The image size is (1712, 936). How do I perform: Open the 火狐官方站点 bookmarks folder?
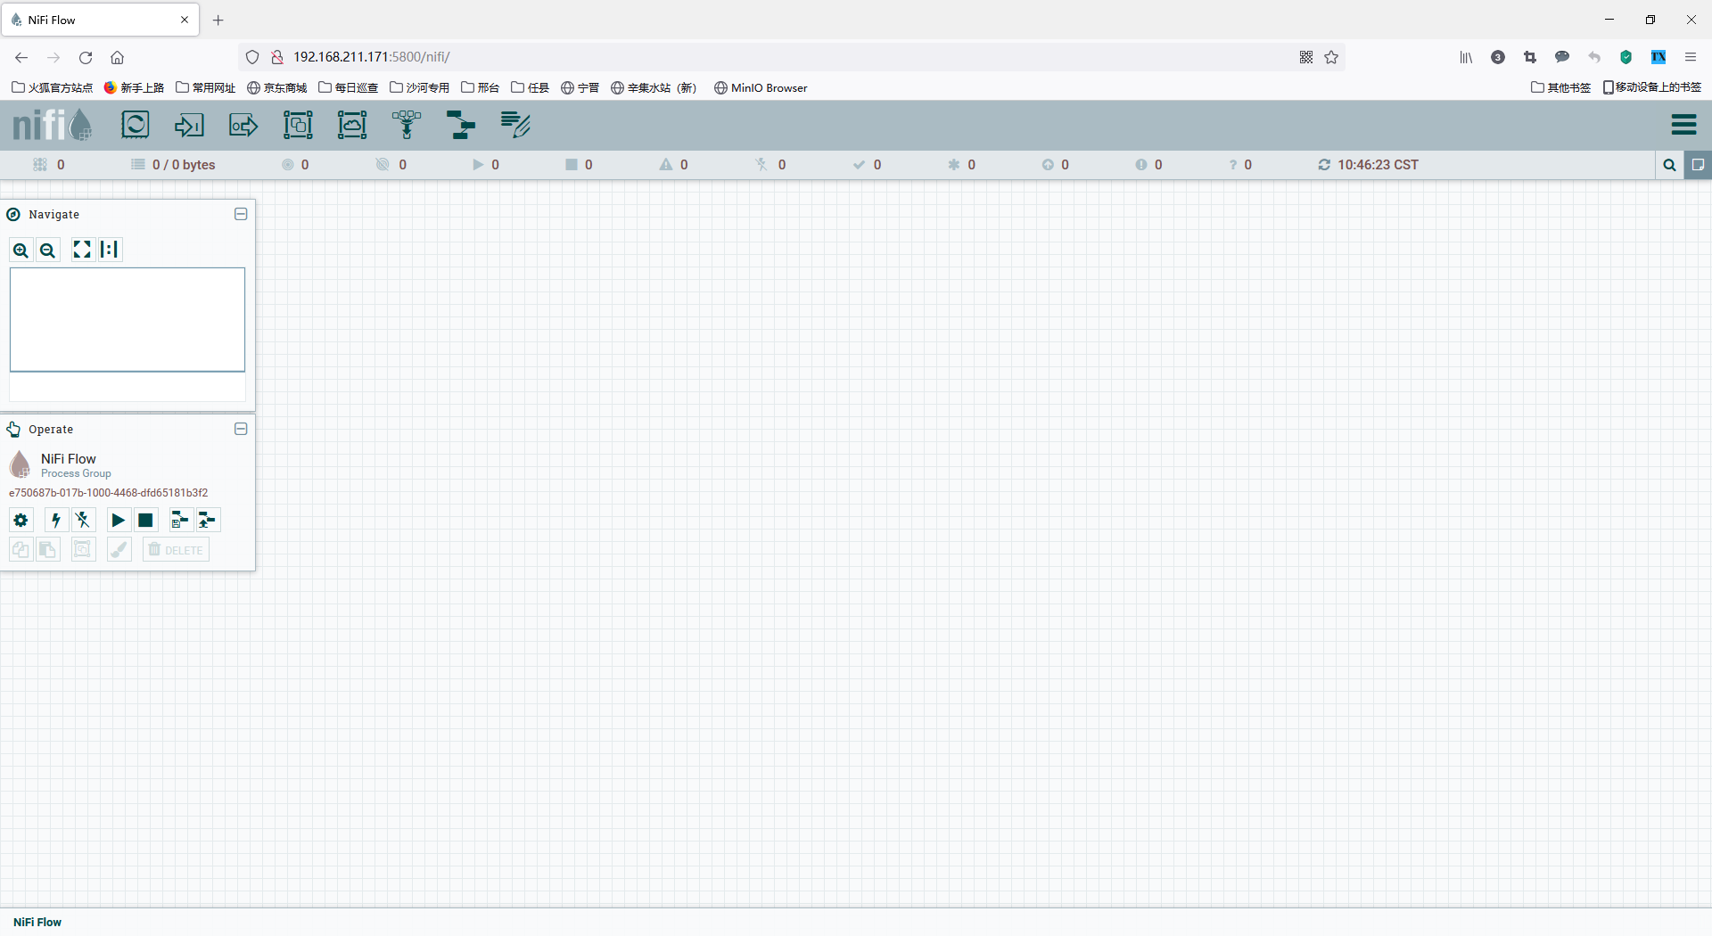[53, 87]
